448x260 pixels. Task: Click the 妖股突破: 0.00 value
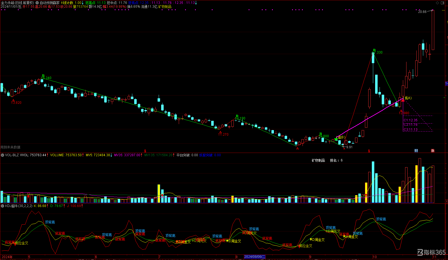click(x=210, y=155)
